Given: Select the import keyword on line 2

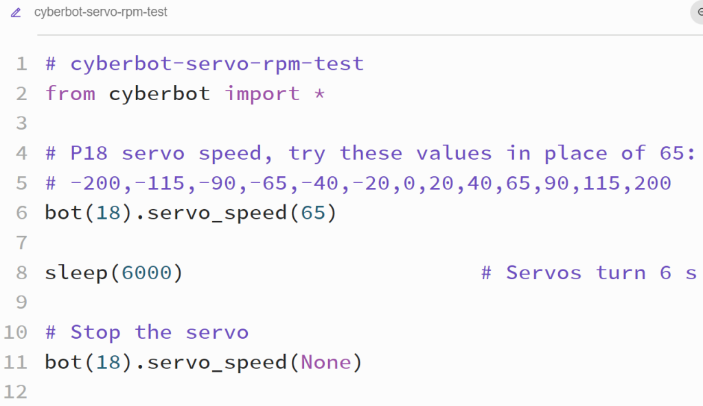Looking at the screenshot, I should point(263,93).
